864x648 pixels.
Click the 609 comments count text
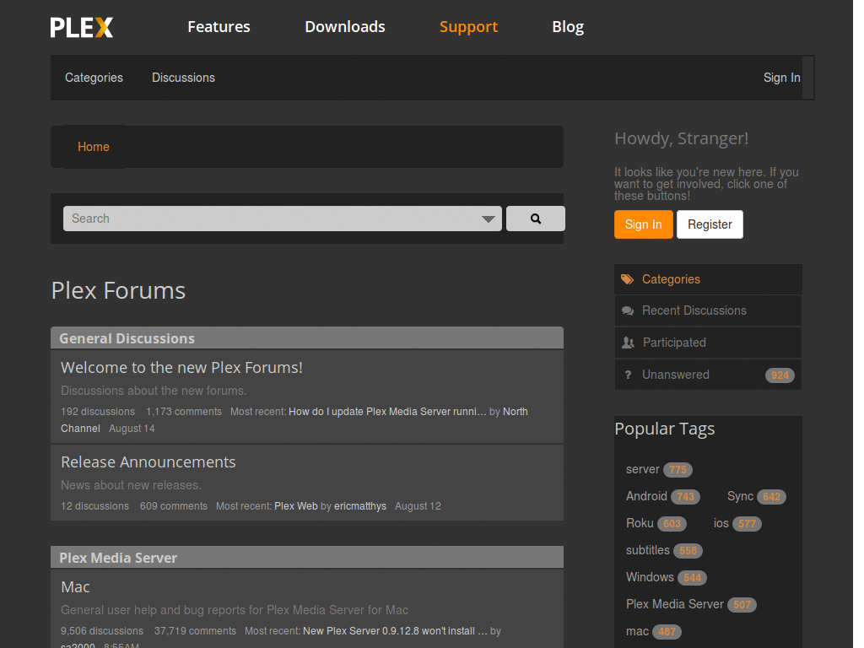pyautogui.click(x=174, y=506)
